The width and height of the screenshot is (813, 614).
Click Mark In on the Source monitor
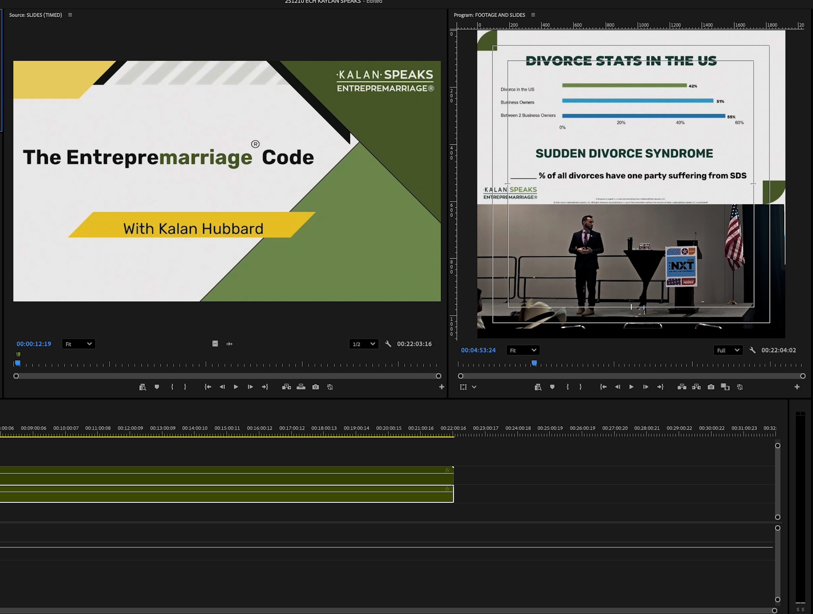(172, 387)
